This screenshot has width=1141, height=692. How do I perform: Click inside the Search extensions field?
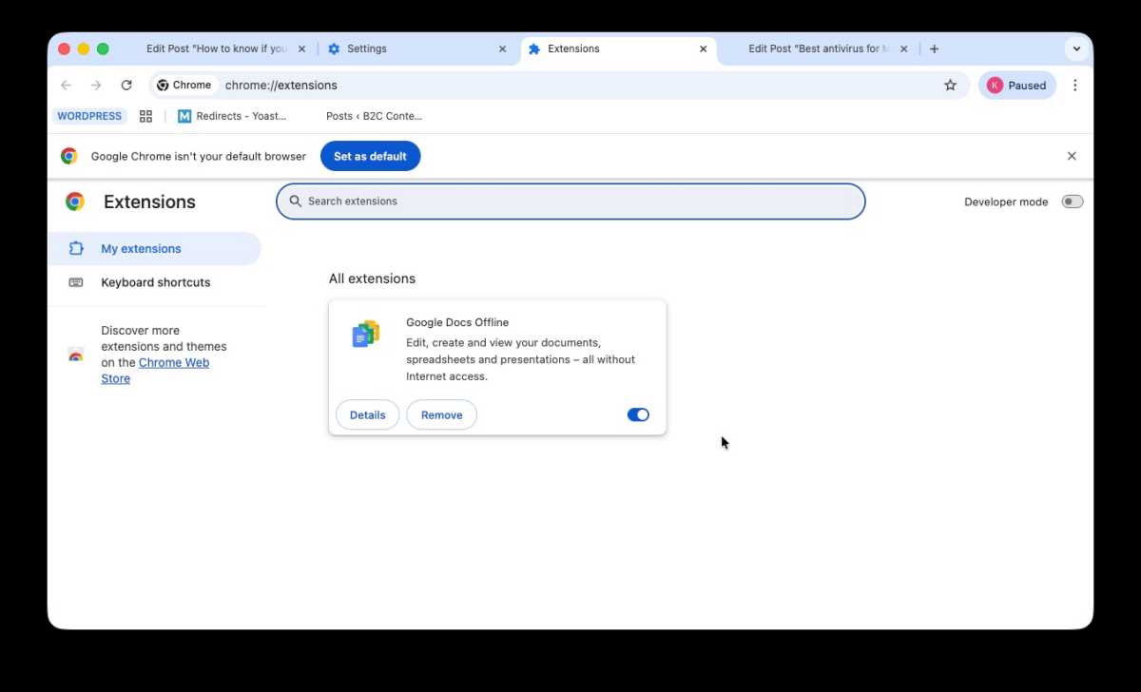[x=570, y=201]
